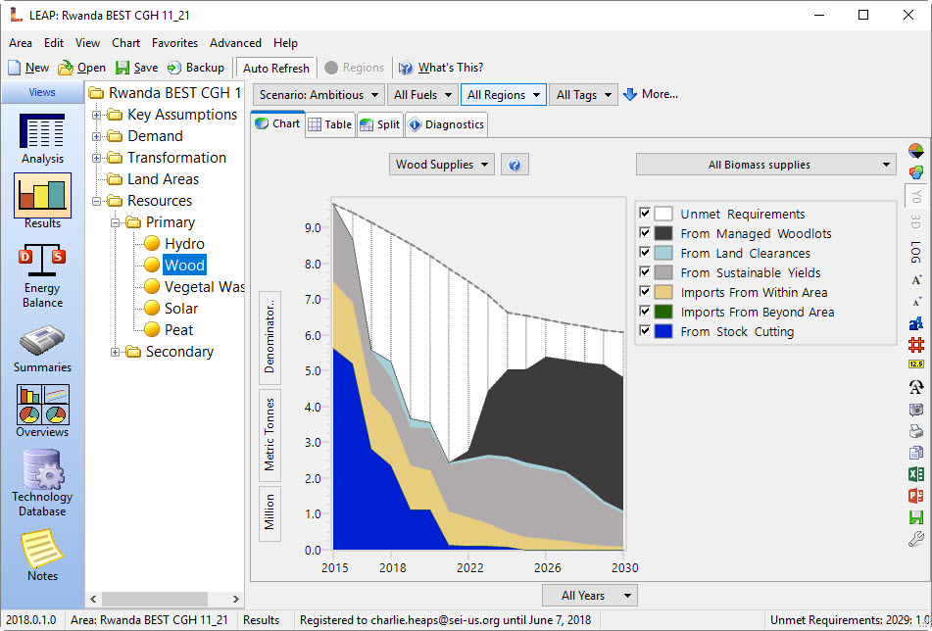932x631 pixels.
Task: Click the From Stock Cutting blue swatch
Action: pos(663,331)
